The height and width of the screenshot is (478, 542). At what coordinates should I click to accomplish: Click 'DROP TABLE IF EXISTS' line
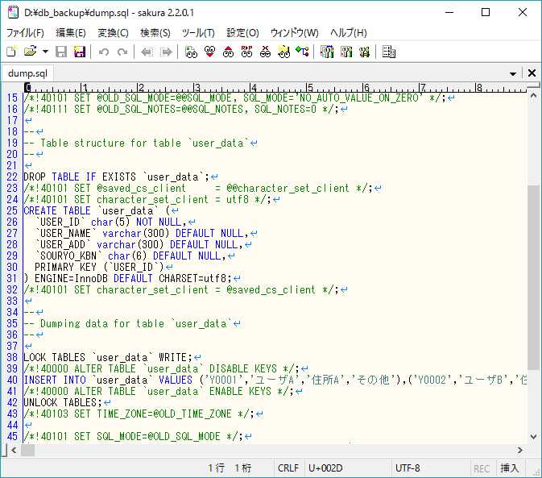(121, 177)
